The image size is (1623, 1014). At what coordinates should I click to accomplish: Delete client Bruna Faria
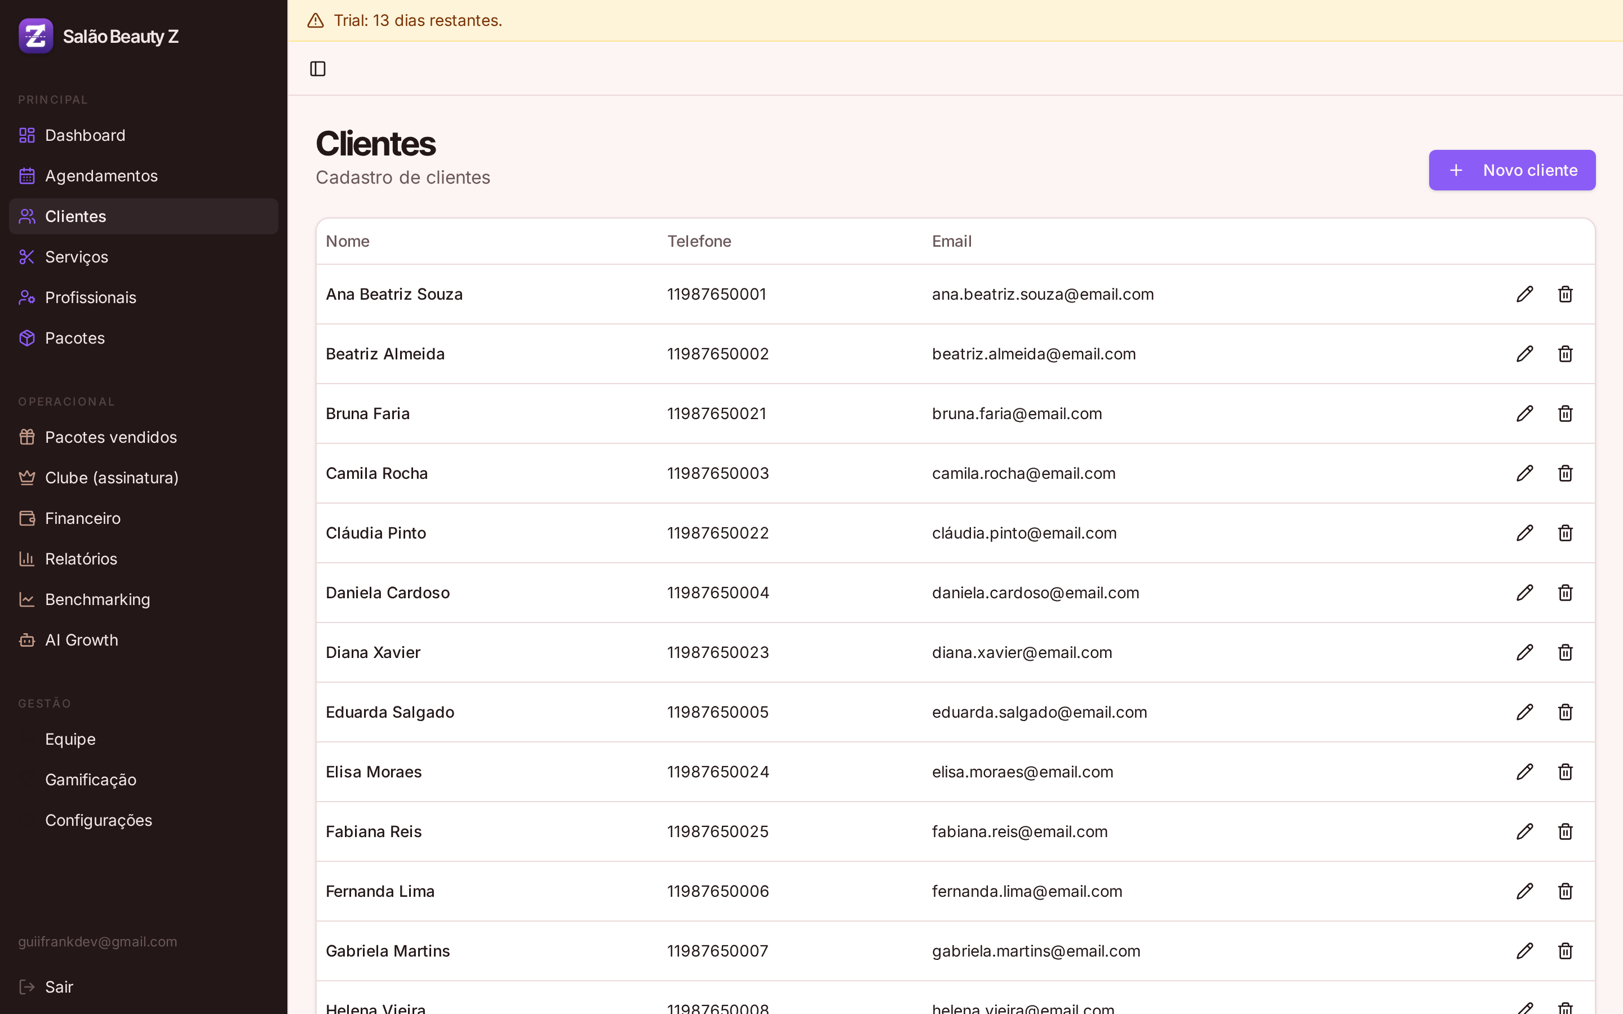click(1566, 413)
